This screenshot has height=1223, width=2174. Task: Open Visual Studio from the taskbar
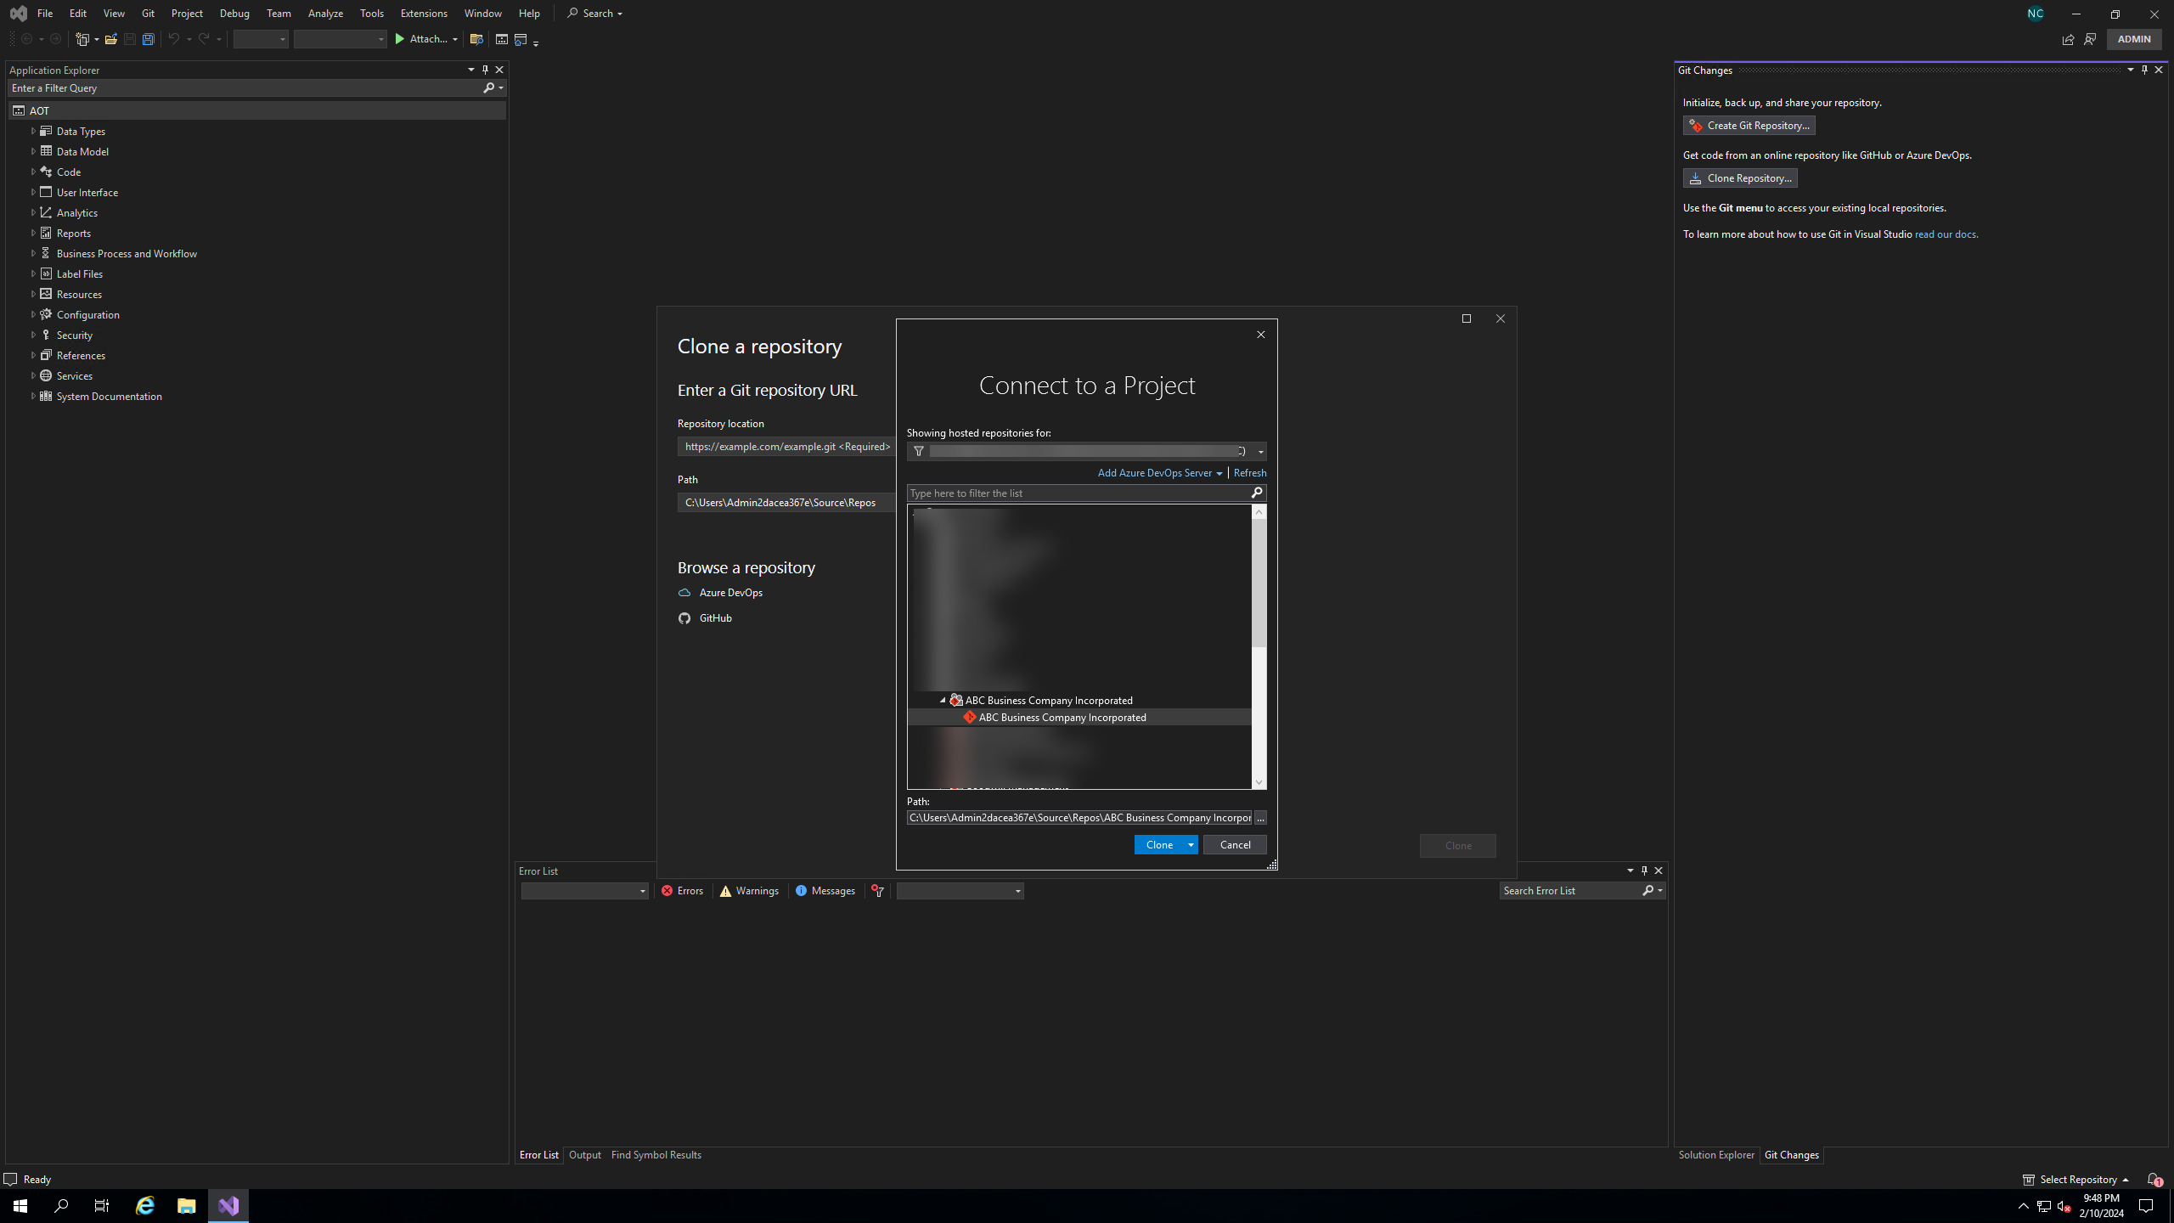click(x=228, y=1205)
